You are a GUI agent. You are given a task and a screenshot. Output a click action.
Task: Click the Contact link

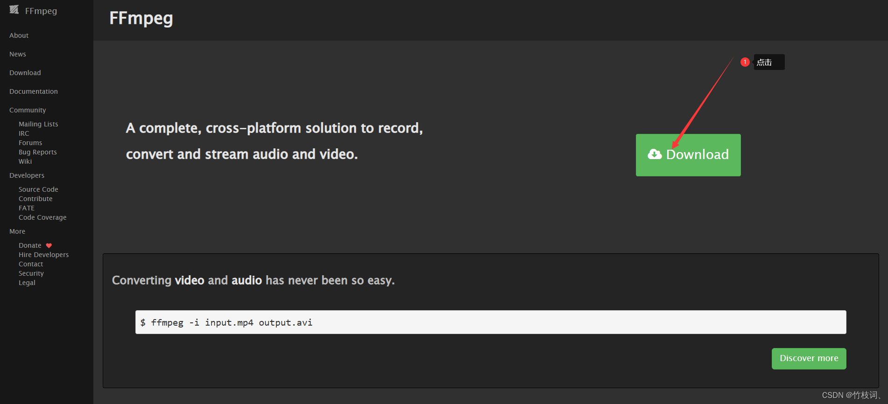click(31, 264)
